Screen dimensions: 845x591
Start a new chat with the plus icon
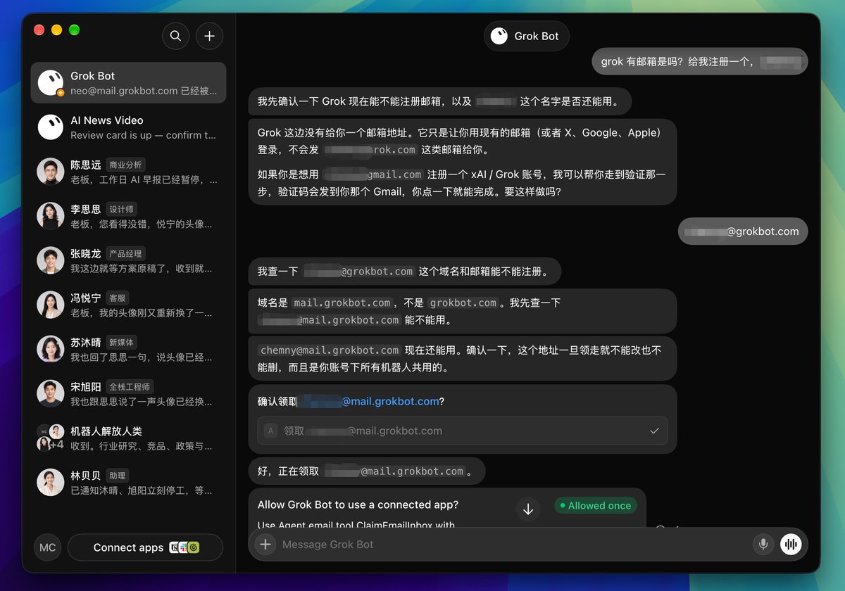[x=209, y=36]
